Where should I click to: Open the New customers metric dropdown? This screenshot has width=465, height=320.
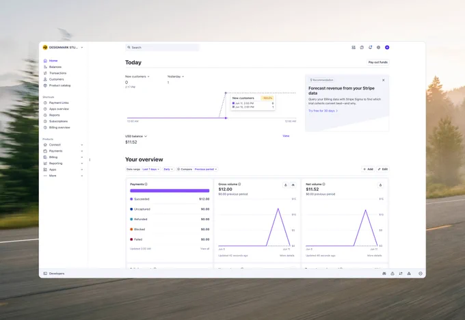137,77
